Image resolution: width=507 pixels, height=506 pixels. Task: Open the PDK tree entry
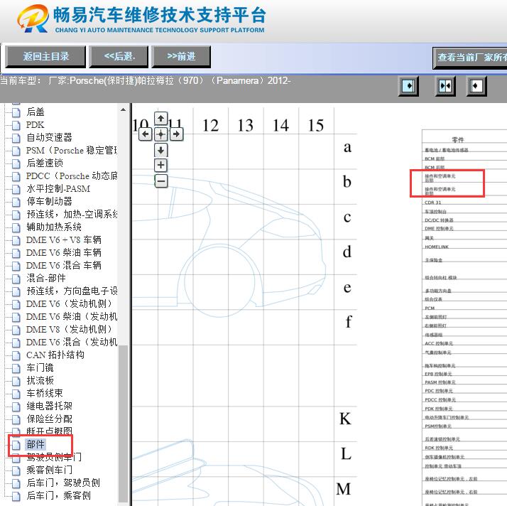[x=35, y=125]
